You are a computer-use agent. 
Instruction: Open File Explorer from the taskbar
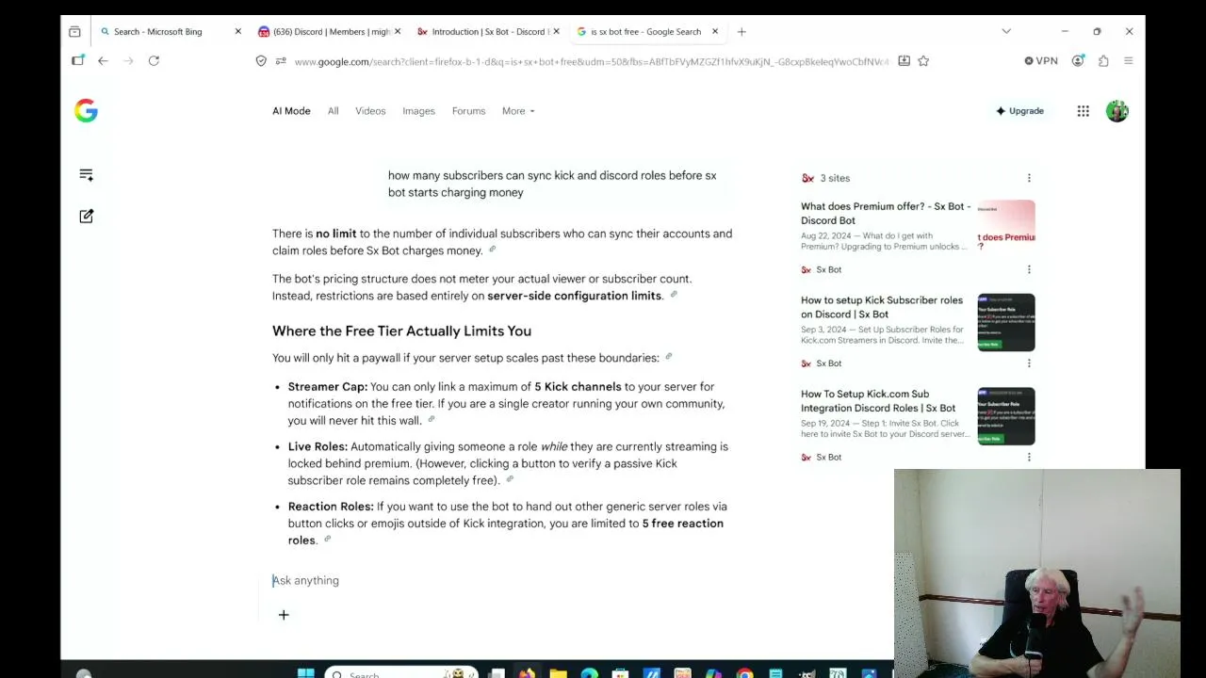coord(558,672)
